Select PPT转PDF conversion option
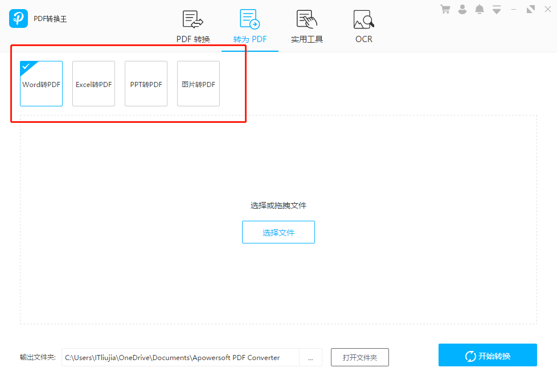Image resolution: width=557 pixels, height=380 pixels. click(146, 84)
